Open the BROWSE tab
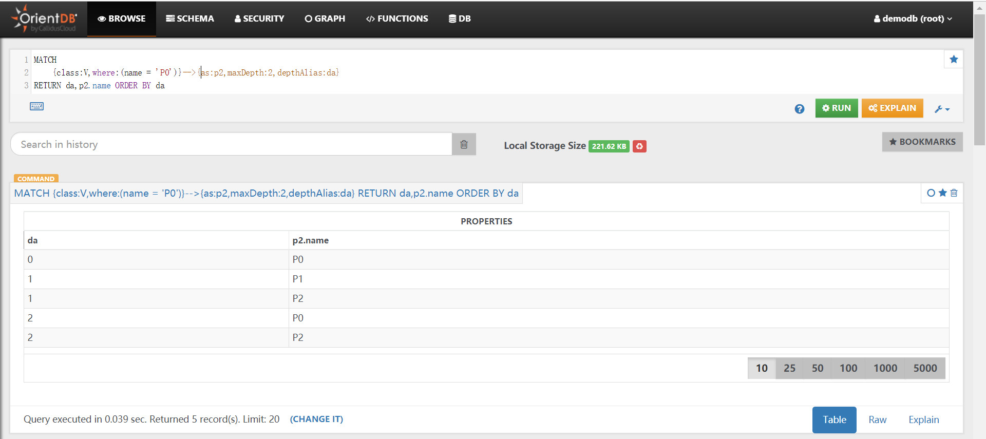The image size is (986, 439). 122,18
